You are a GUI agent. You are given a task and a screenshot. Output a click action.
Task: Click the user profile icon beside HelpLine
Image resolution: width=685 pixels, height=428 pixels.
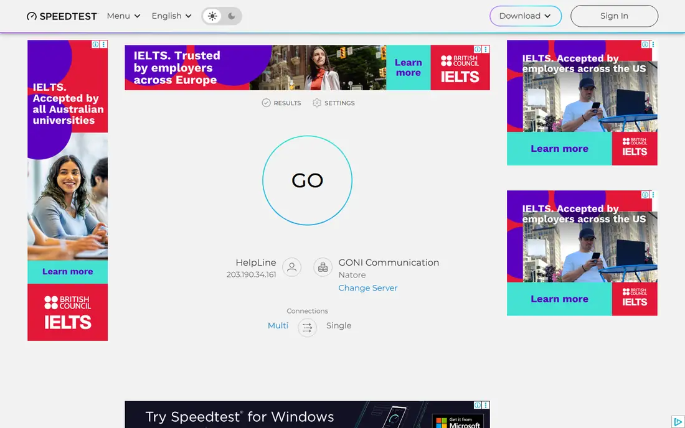click(292, 267)
